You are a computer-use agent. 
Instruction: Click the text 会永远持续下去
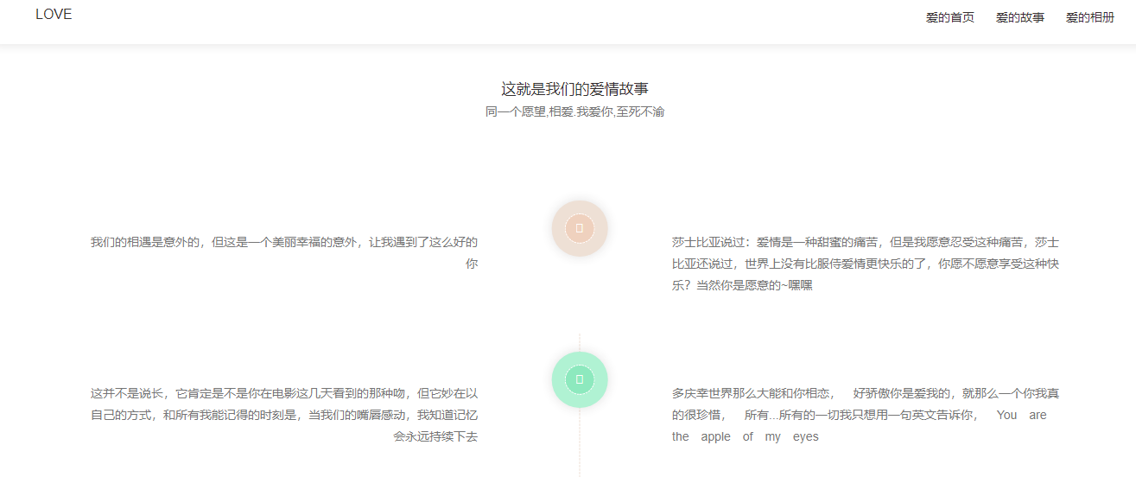tap(435, 437)
